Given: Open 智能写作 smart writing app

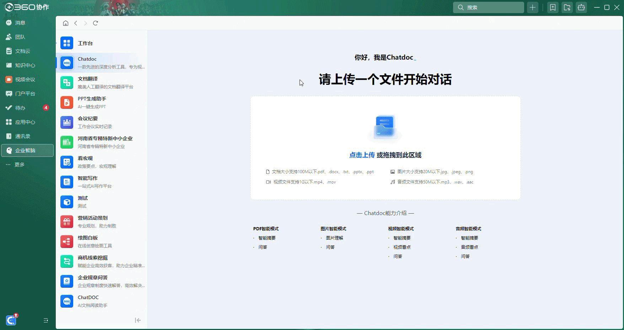Looking at the screenshot, I should [x=102, y=182].
